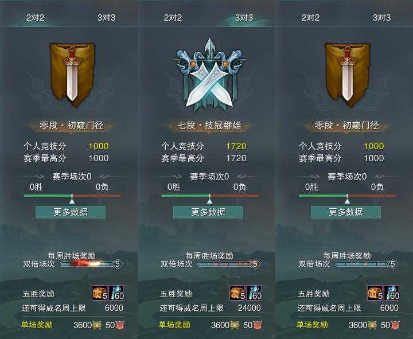Click the blue key 60 reward icon in right panel

point(391,293)
